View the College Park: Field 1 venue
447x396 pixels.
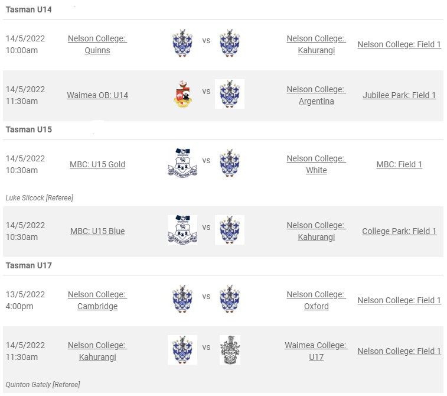(399, 231)
